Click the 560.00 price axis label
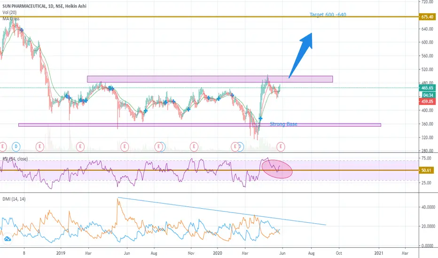This screenshot has height=258, width=438. click(x=427, y=56)
